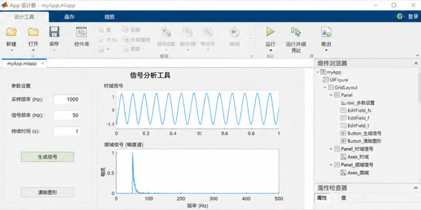Click the duration field showing 1
The height and width of the screenshot is (210, 421).
[66, 131]
